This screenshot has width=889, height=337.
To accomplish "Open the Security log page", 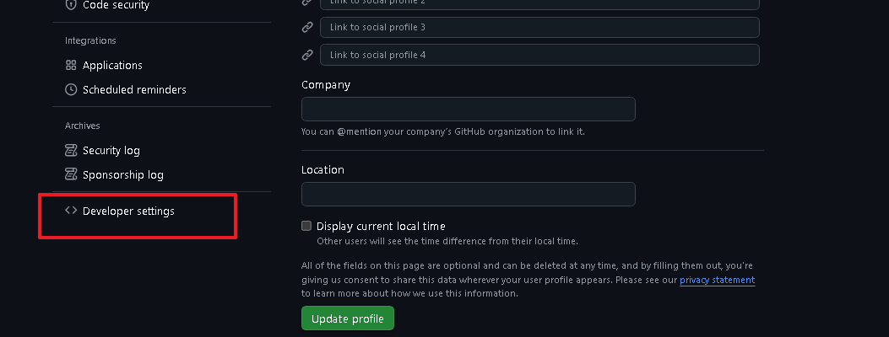I will pyautogui.click(x=111, y=150).
